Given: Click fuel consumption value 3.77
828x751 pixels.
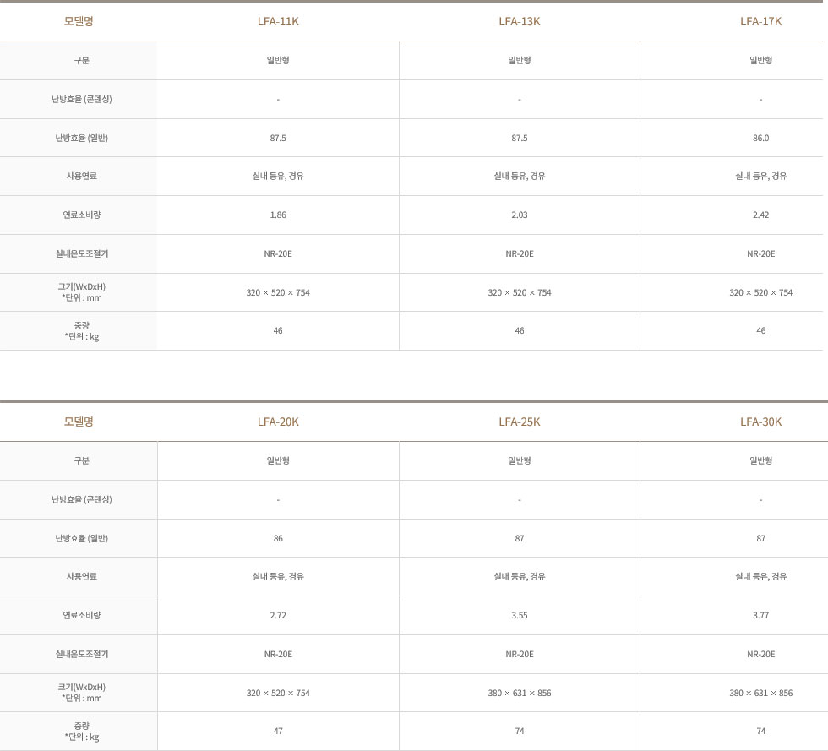Looking at the screenshot, I should click(760, 615).
